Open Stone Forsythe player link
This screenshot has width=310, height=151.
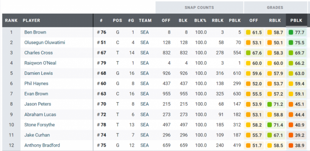(x=40, y=125)
